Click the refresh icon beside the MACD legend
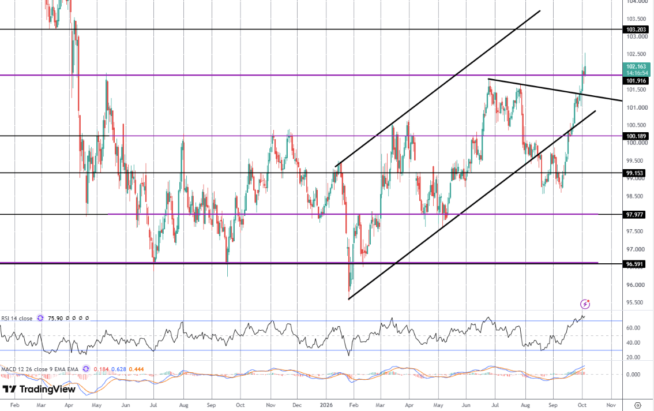This screenshot has height=411, width=654. click(86, 369)
